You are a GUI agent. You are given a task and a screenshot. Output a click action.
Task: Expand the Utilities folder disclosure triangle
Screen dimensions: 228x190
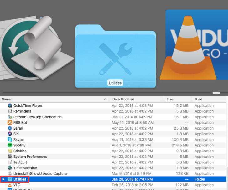pos(3,179)
